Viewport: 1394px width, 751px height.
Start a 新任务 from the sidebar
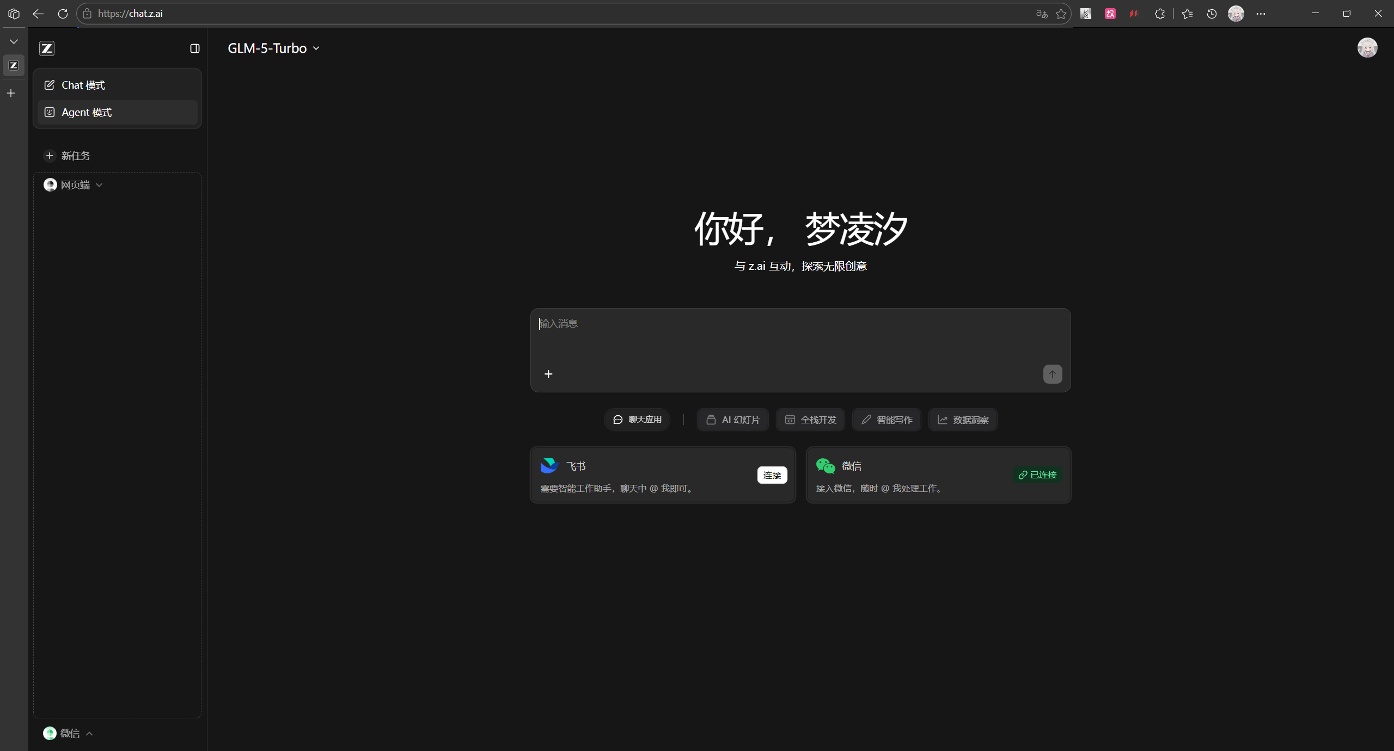[68, 156]
